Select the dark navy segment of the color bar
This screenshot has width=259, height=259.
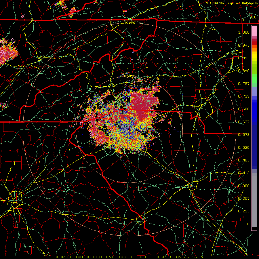[x=254, y=147]
